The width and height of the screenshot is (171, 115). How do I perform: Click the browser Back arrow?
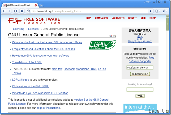coord(4,11)
